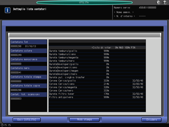Select the Contatore nero header
This screenshot has width=169, height=127.
point(28,68)
